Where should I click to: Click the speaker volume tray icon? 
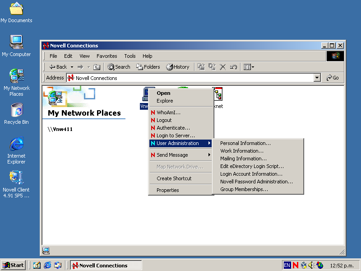[311, 266]
